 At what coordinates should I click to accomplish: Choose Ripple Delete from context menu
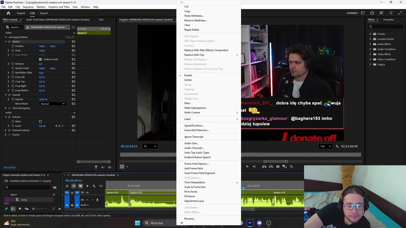192,30
